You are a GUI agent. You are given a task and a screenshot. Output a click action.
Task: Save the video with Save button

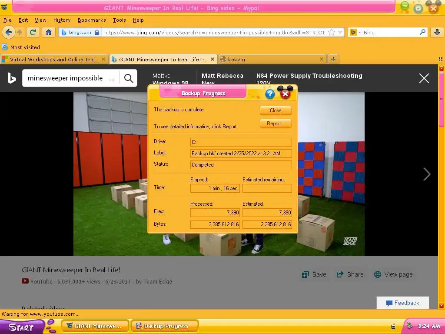[314, 274]
